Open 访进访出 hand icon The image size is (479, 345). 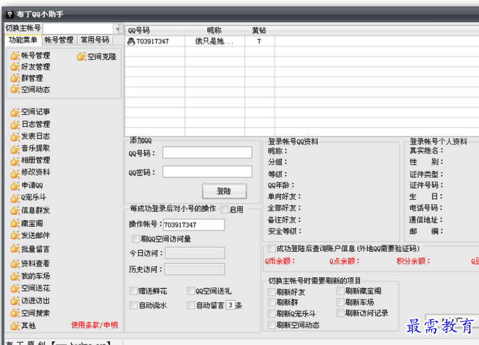[15, 301]
